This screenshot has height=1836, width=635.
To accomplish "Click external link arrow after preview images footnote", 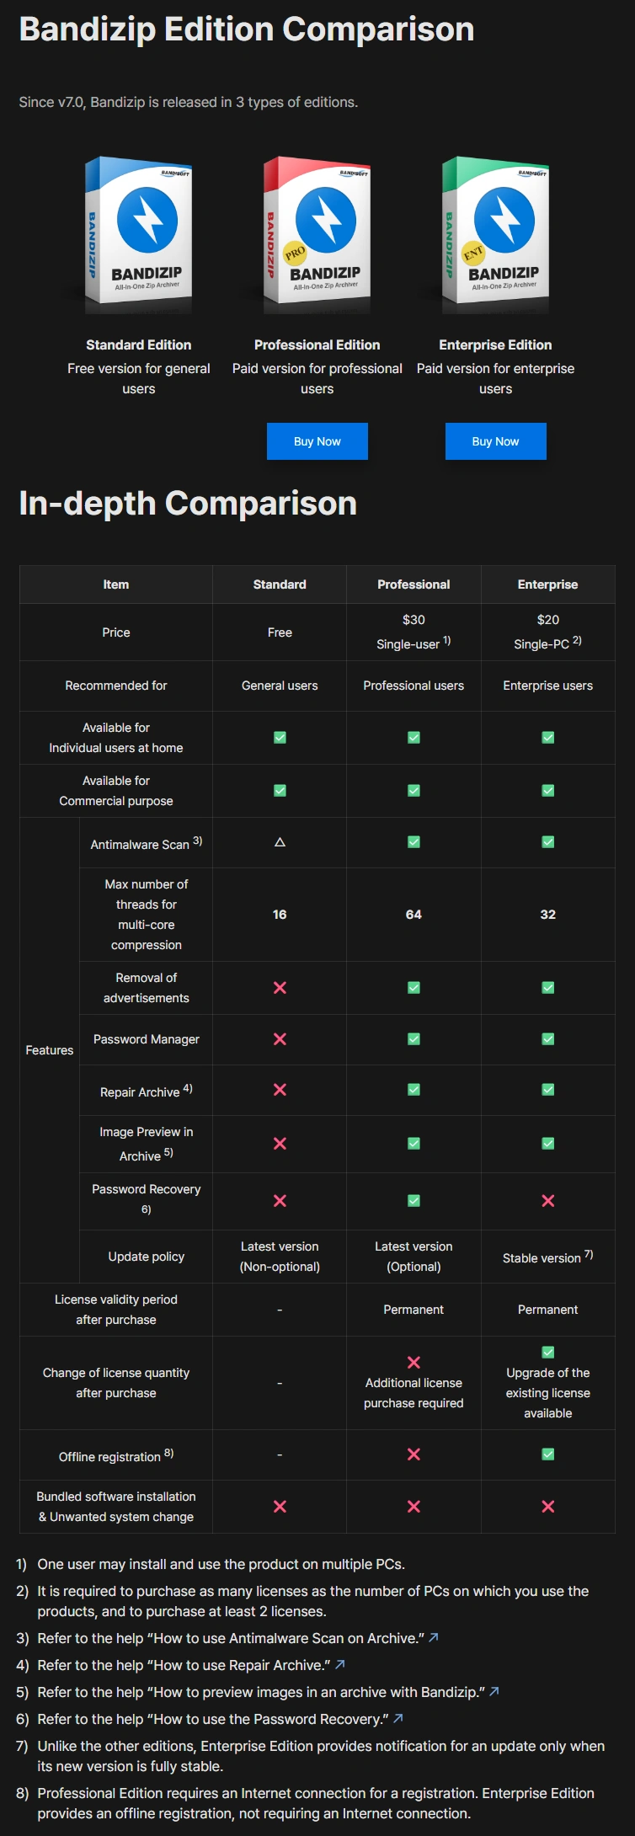I will point(494,1691).
